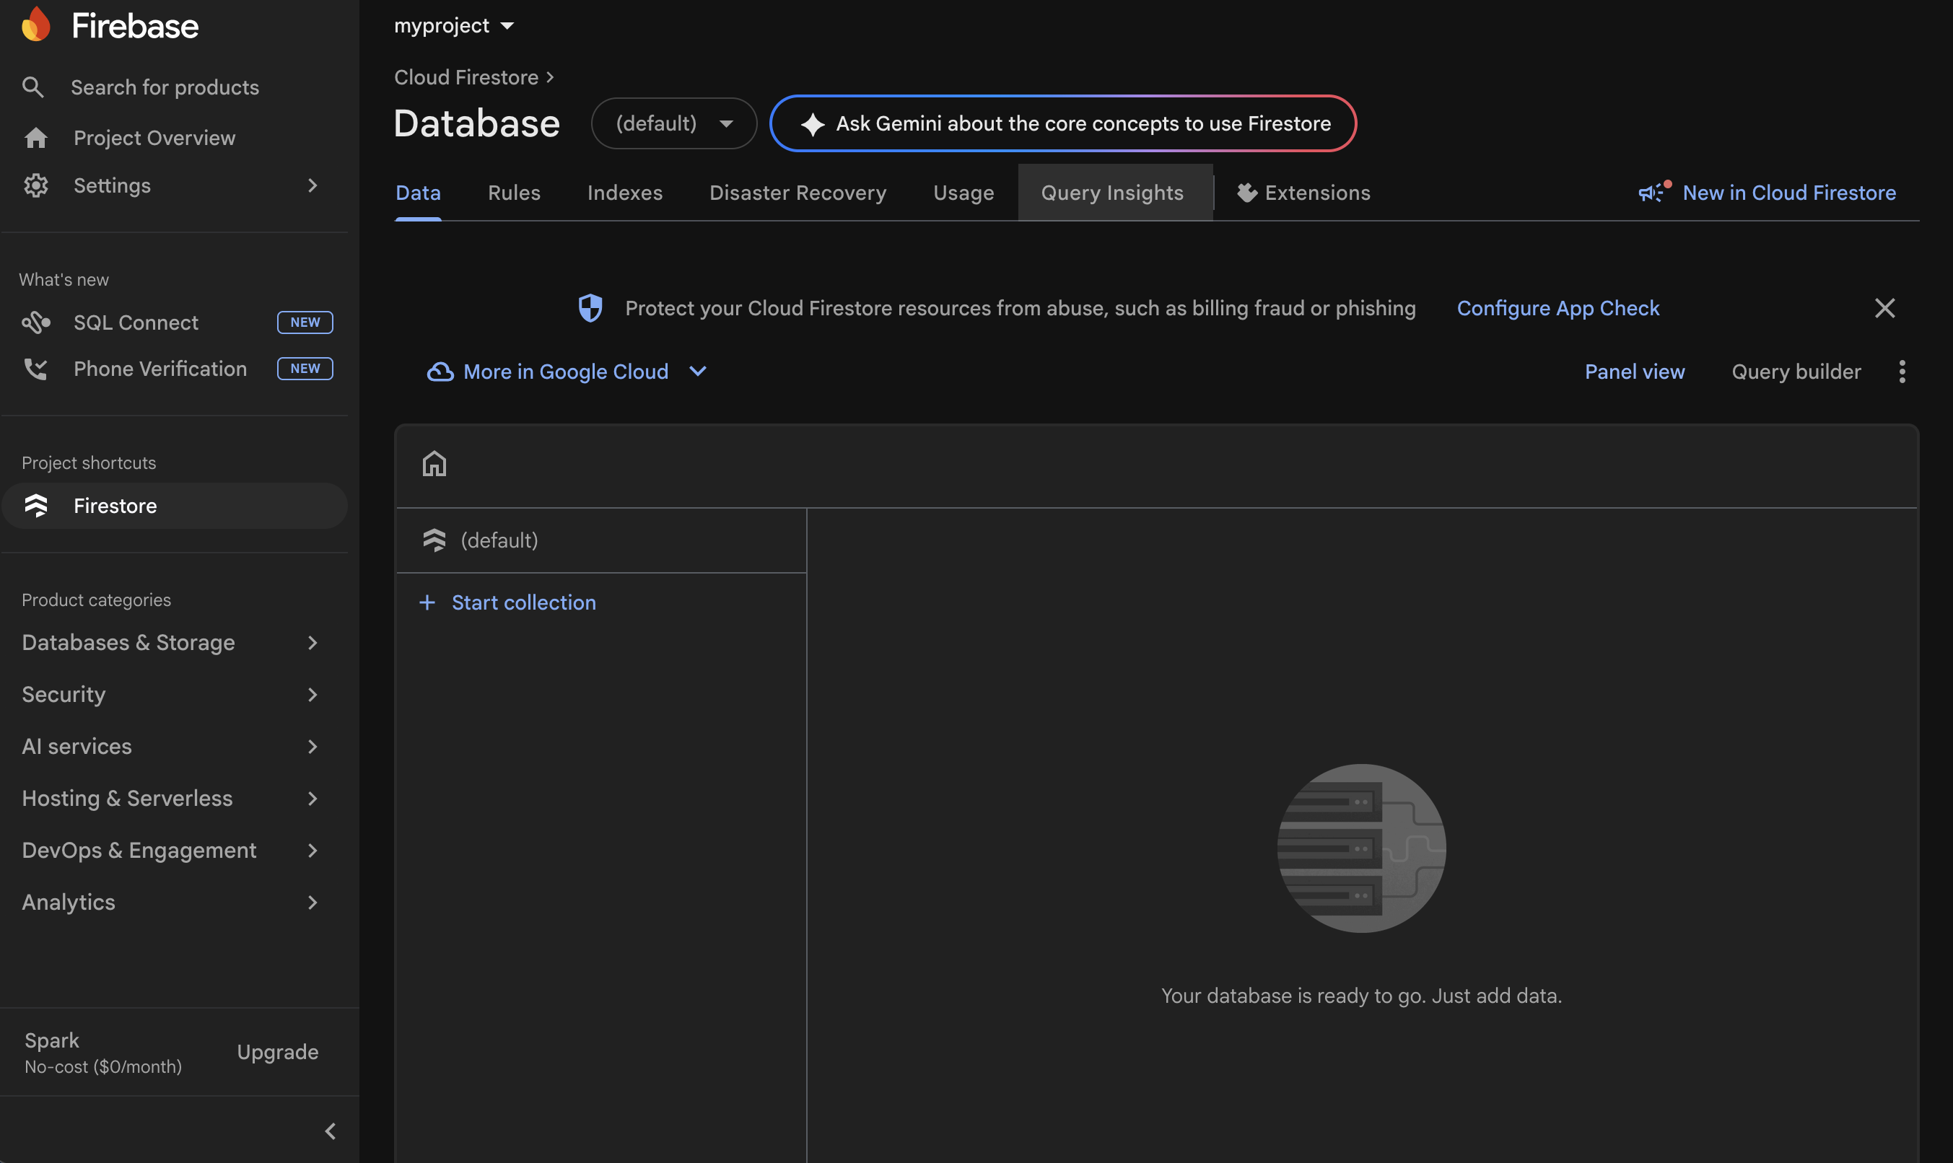Open New in Cloud Firestore link
This screenshot has width=1953, height=1163.
[1789, 193]
